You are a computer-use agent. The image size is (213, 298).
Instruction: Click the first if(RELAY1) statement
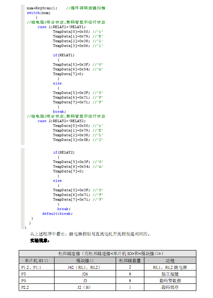[64, 55]
